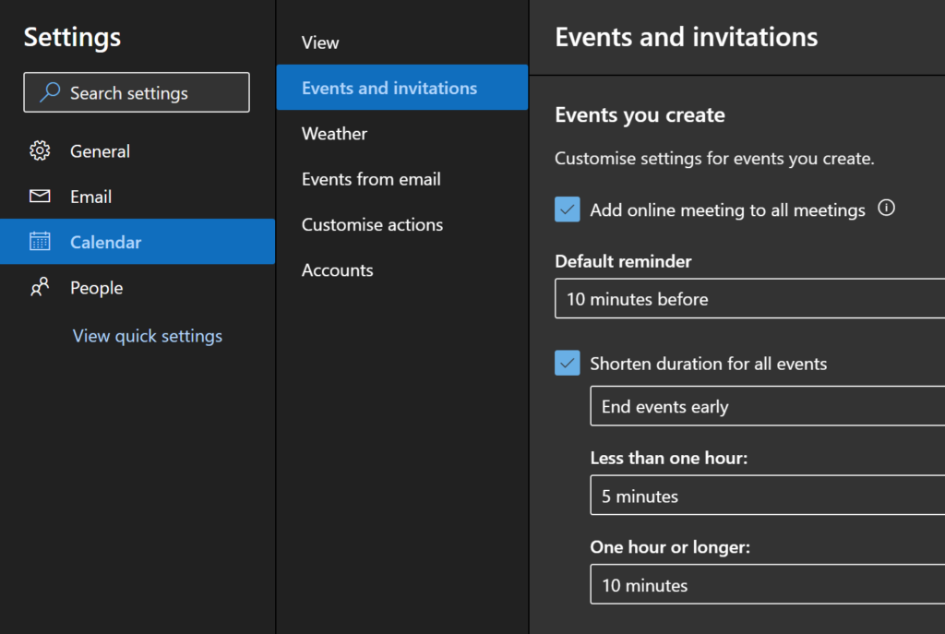Screen dimensions: 945x634
Task: Click the People contacts icon
Action: [40, 287]
